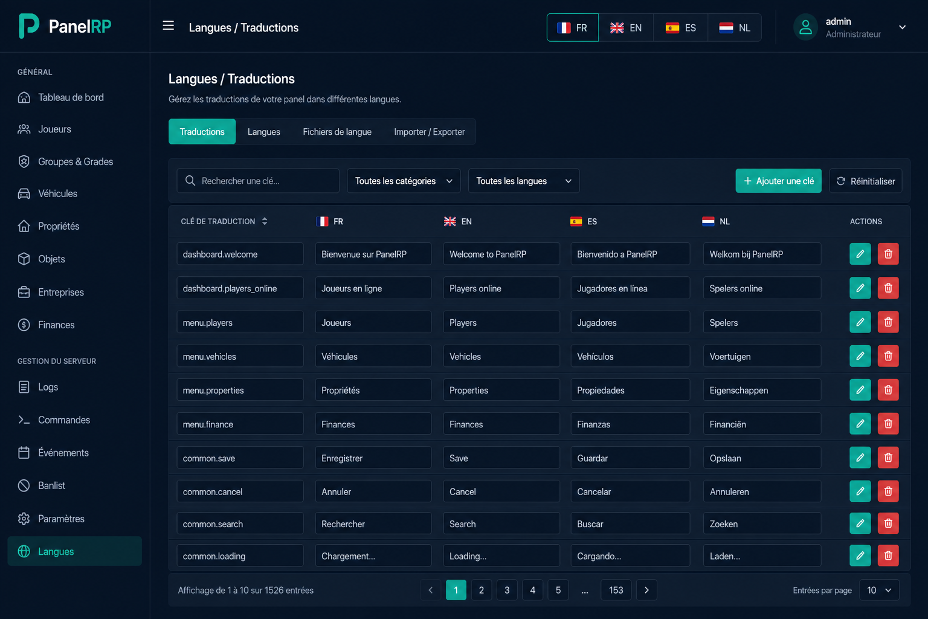Click the edit pencil for dashboard.welcome

pos(860,254)
